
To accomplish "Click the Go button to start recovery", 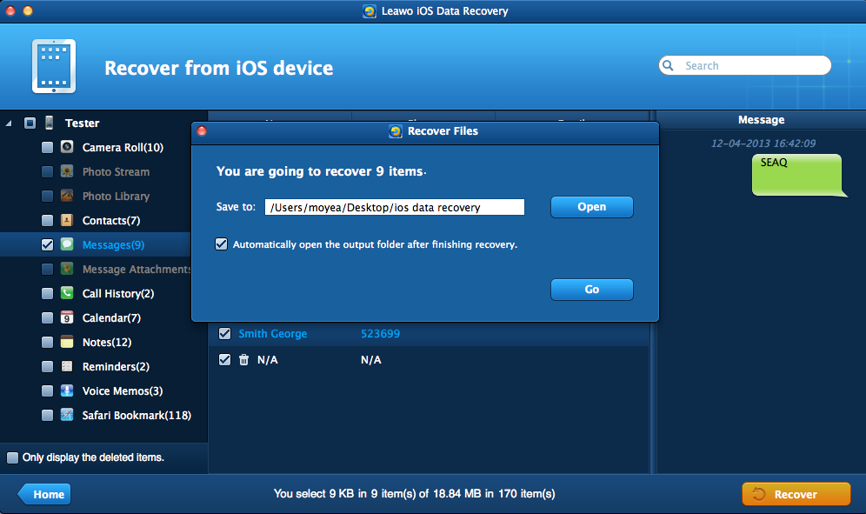I will click(591, 289).
